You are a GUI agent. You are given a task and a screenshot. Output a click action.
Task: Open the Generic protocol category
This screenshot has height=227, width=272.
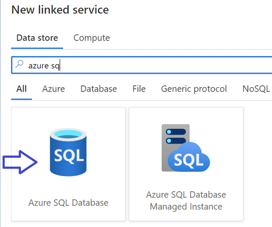click(194, 89)
